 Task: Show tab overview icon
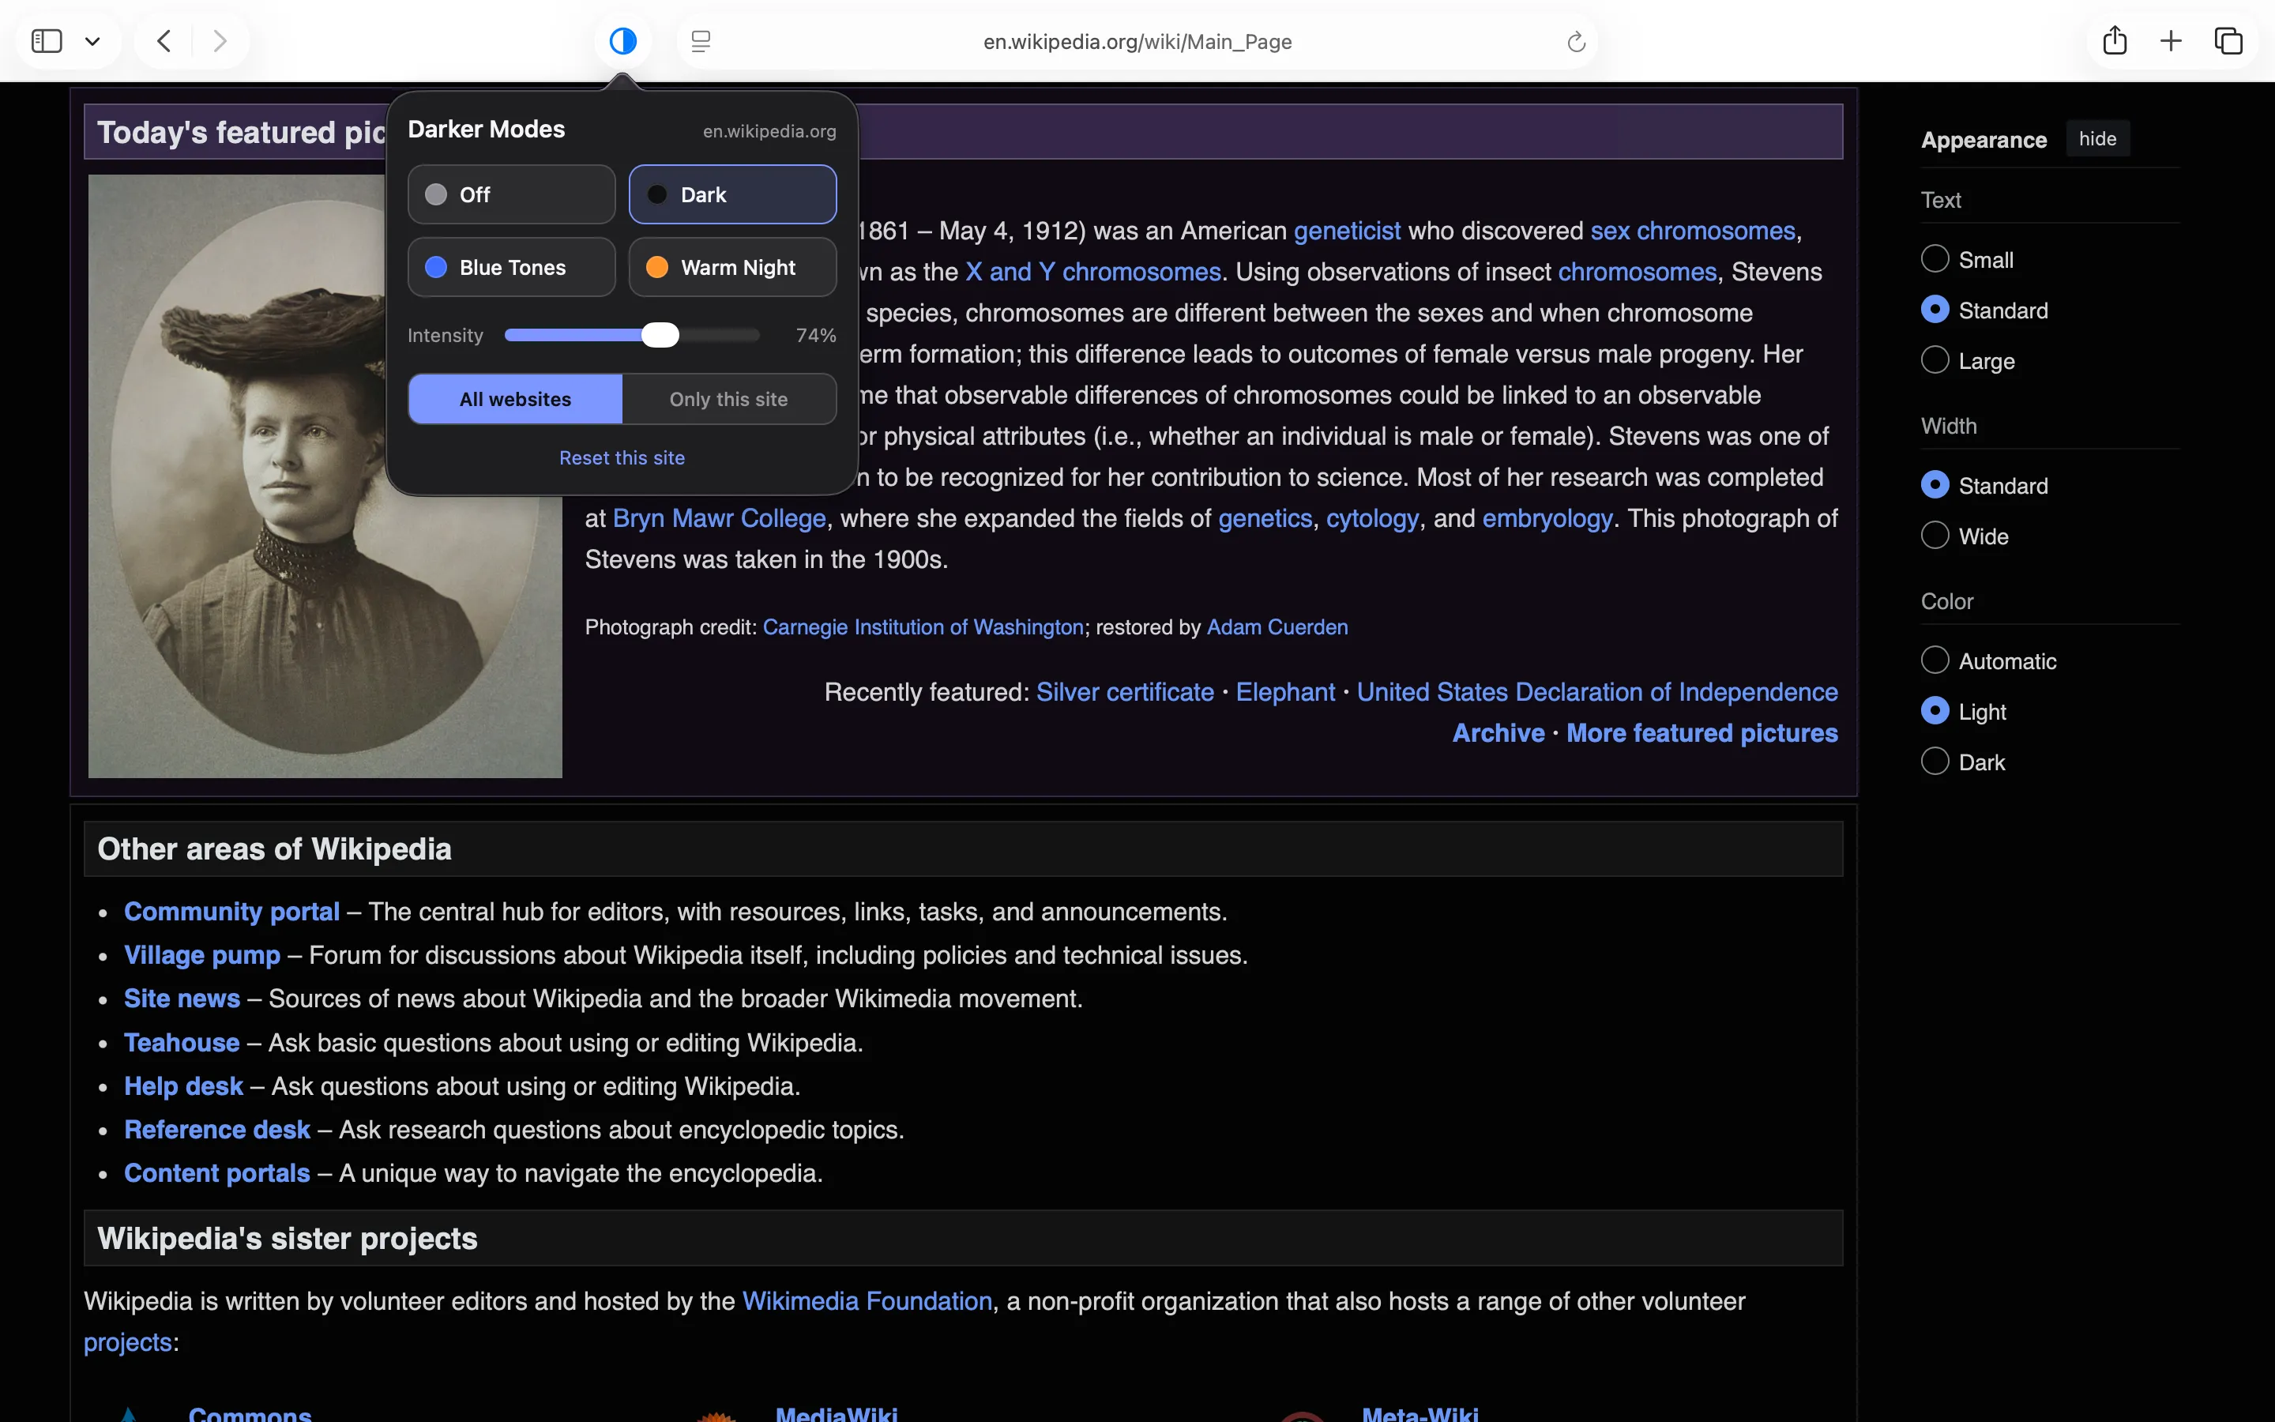(x=2229, y=41)
